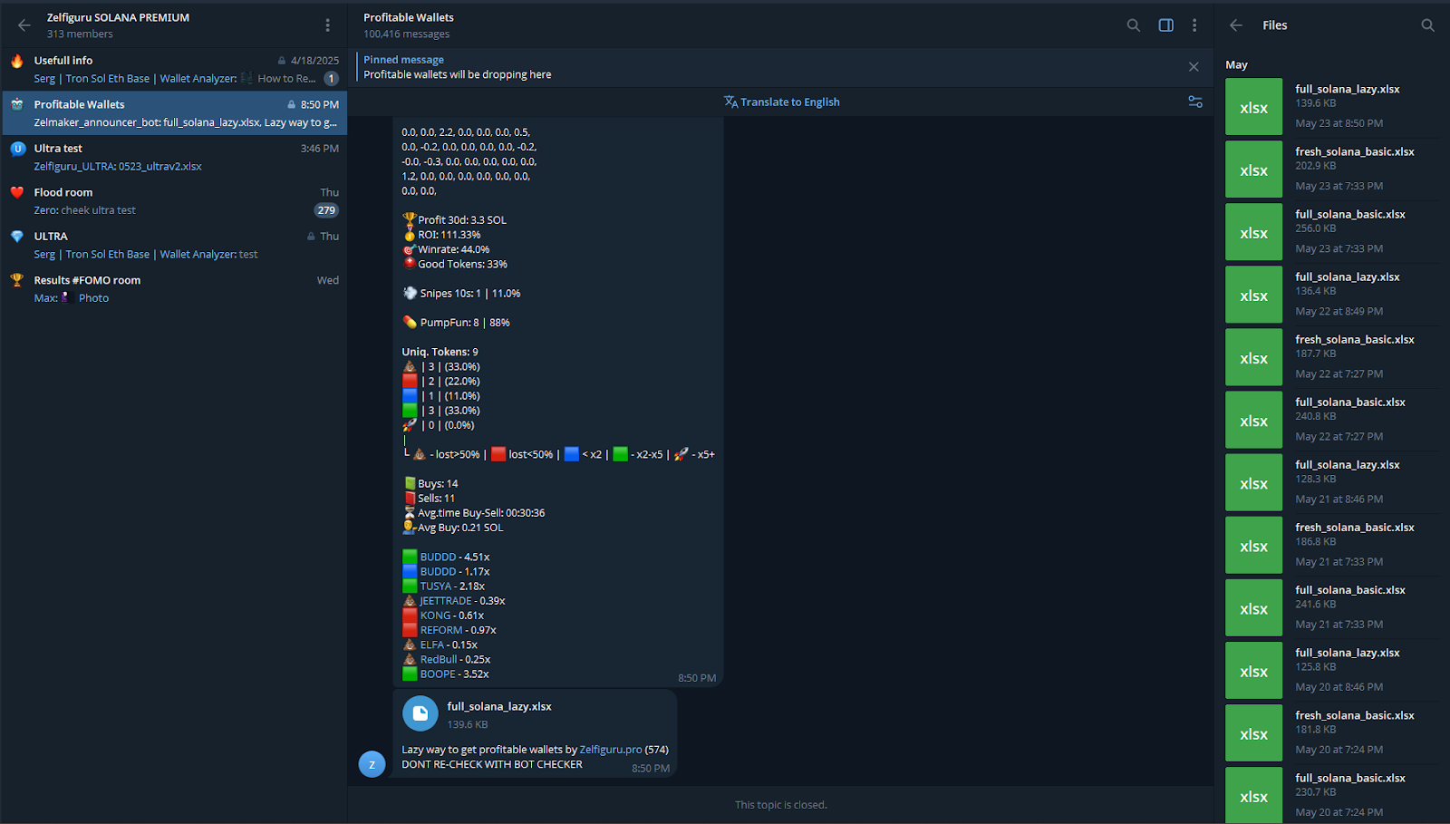
Task: Open the RedBull token link
Action: [x=439, y=659]
